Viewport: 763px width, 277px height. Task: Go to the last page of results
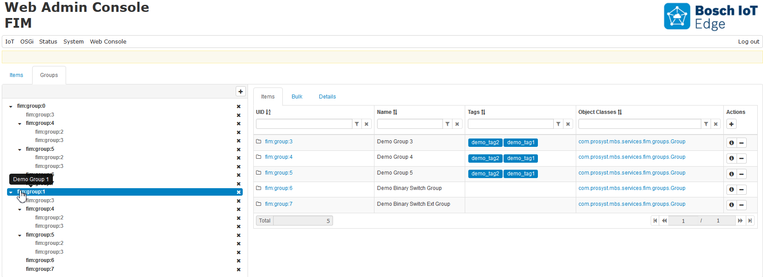click(750, 221)
